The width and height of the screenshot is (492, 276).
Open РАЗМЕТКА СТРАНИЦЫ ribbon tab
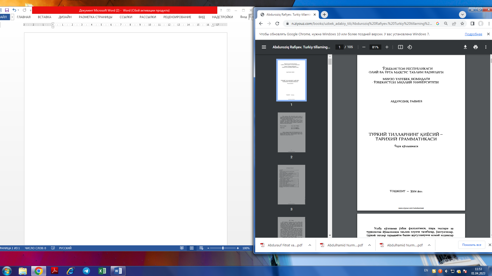coord(96,17)
